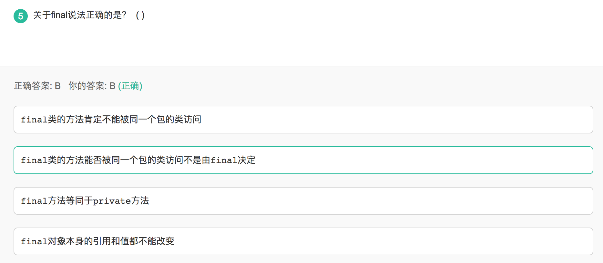Click the word final starting the first option
This screenshot has height=263, width=603.
coord(34,120)
